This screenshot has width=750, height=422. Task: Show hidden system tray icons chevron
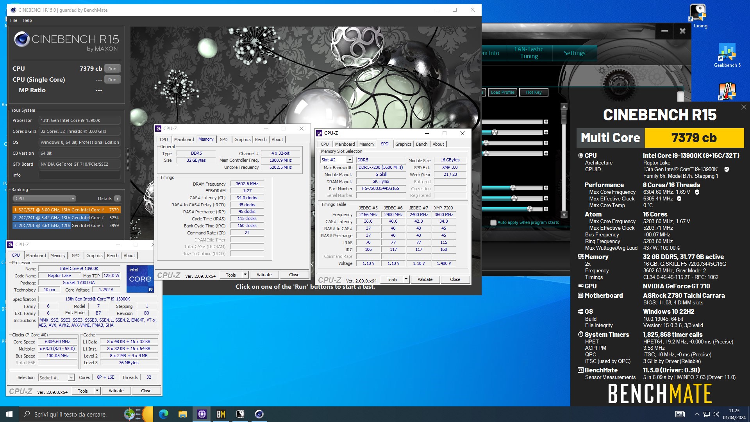tap(697, 414)
